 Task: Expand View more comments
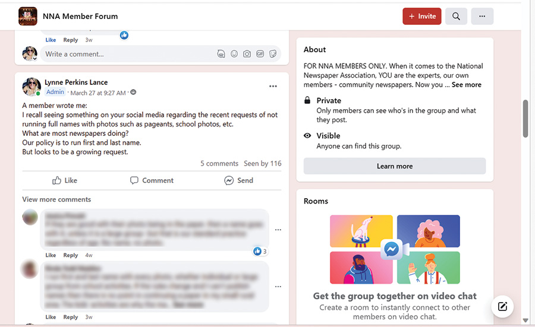click(x=56, y=199)
